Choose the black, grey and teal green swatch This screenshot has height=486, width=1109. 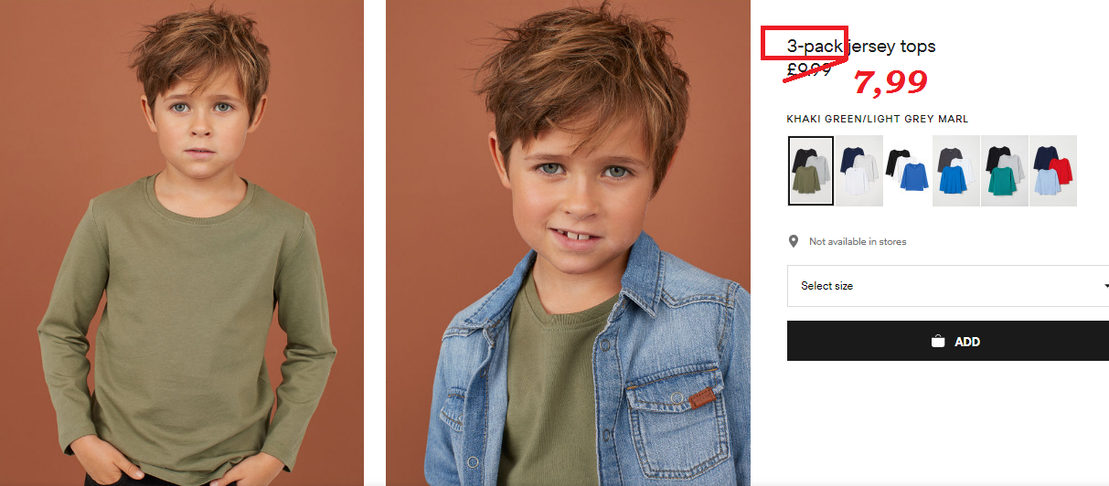[x=1004, y=171]
